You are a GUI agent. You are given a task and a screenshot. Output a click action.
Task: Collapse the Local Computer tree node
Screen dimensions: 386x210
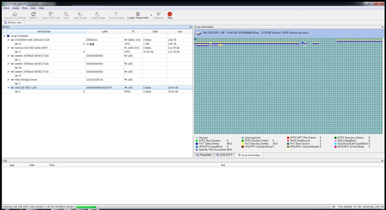point(4,36)
